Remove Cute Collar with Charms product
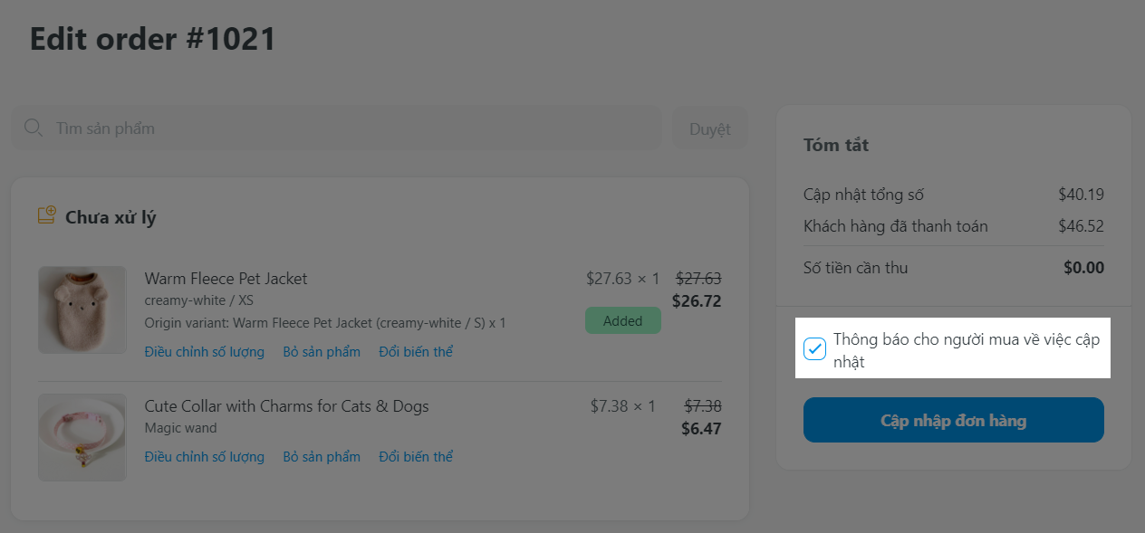 click(x=322, y=457)
